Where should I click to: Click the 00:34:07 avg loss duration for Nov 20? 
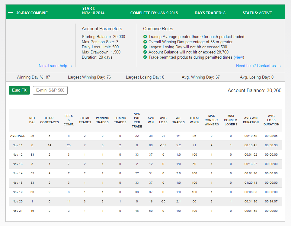point(271,201)
